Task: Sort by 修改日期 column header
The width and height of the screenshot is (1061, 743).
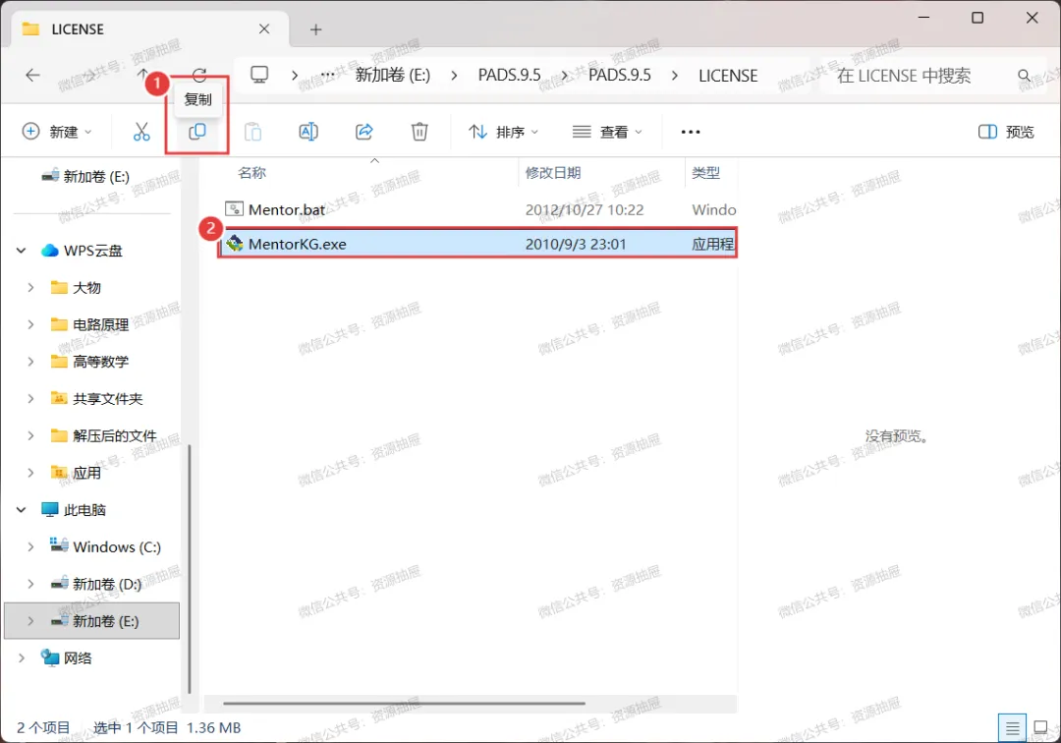Action: point(553,173)
